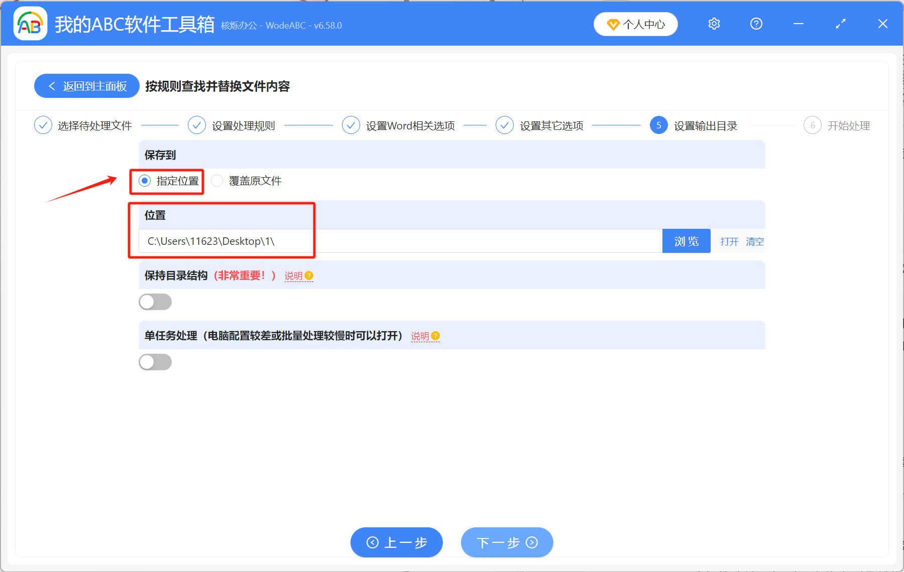This screenshot has height=572, width=904.
Task: Click the checkmark for 设置Word相关选项 step
Action: click(351, 125)
